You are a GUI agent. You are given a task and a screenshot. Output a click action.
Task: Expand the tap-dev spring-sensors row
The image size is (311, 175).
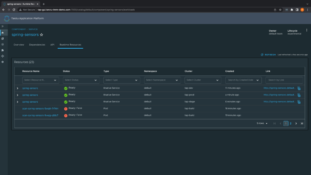[x=17, y=88]
